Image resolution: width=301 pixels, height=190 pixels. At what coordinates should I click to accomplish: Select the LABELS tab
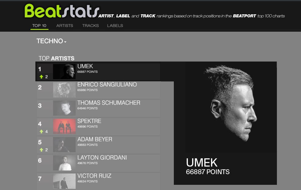point(115,26)
